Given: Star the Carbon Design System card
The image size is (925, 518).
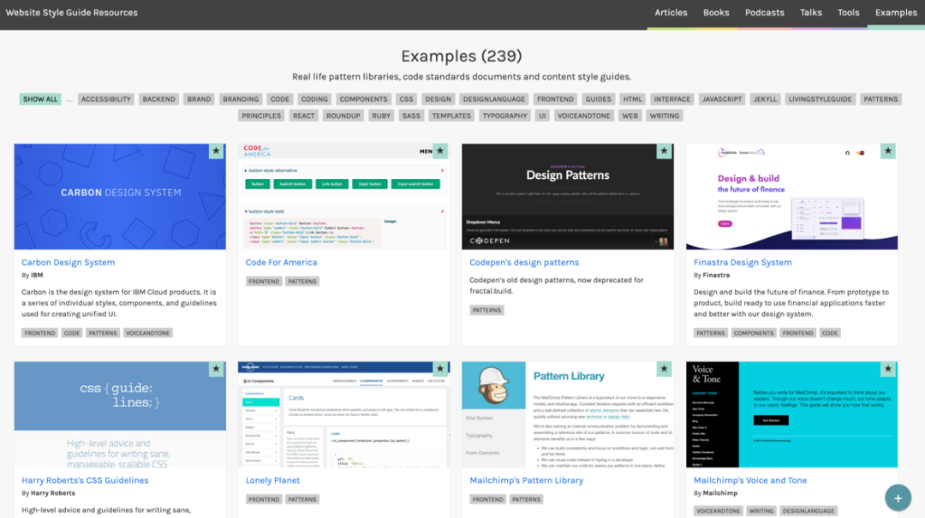Looking at the screenshot, I should 216,151.
